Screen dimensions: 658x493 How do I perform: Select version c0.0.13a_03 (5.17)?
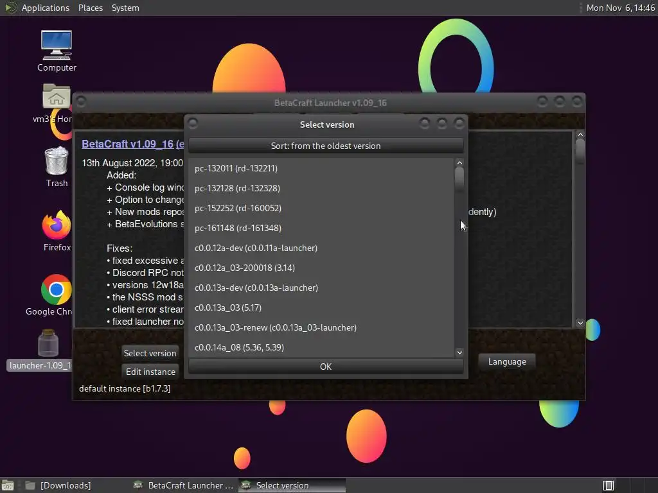pyautogui.click(x=321, y=307)
